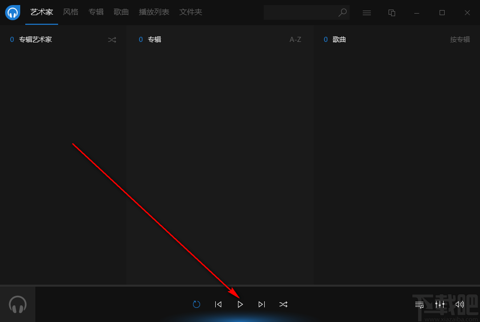Open the 文件夹 tab

coord(190,12)
